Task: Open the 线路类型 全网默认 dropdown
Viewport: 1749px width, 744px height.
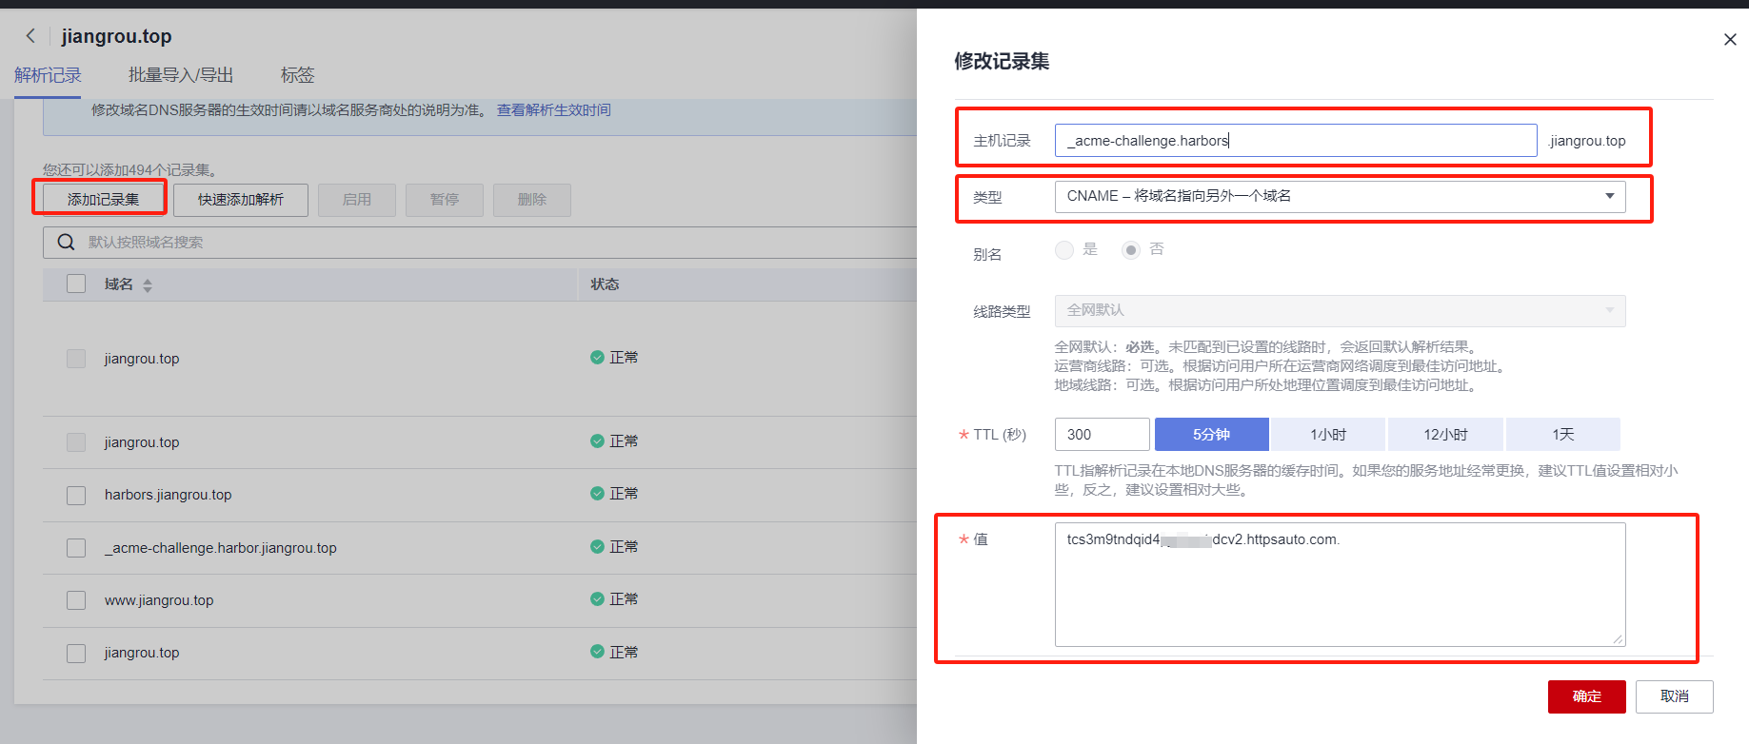Action: pos(1340,310)
